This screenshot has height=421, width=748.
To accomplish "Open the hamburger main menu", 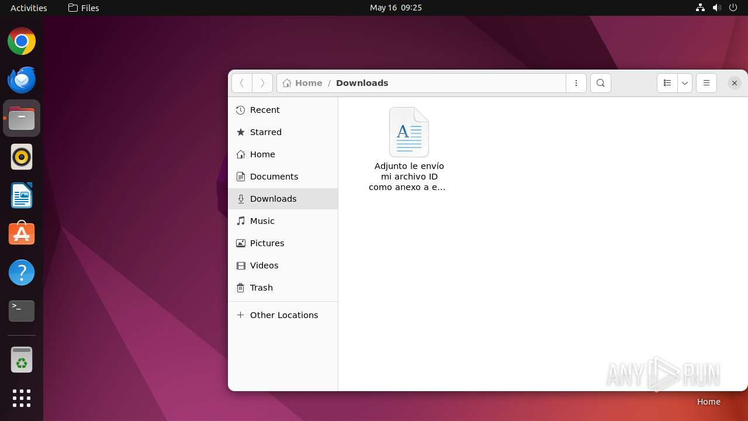I will [x=707, y=83].
